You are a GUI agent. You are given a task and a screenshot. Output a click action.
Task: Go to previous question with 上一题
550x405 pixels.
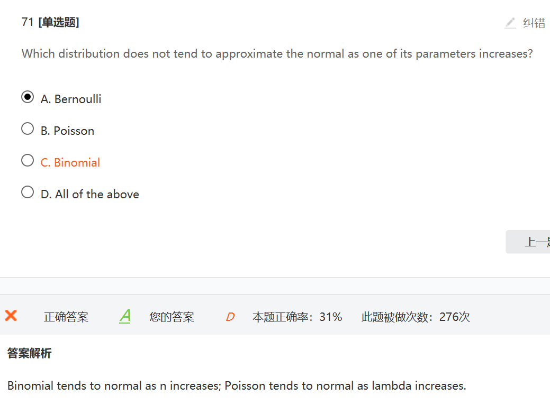click(x=532, y=242)
